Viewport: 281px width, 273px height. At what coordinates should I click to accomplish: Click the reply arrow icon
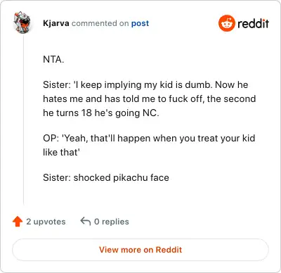[x=86, y=221]
